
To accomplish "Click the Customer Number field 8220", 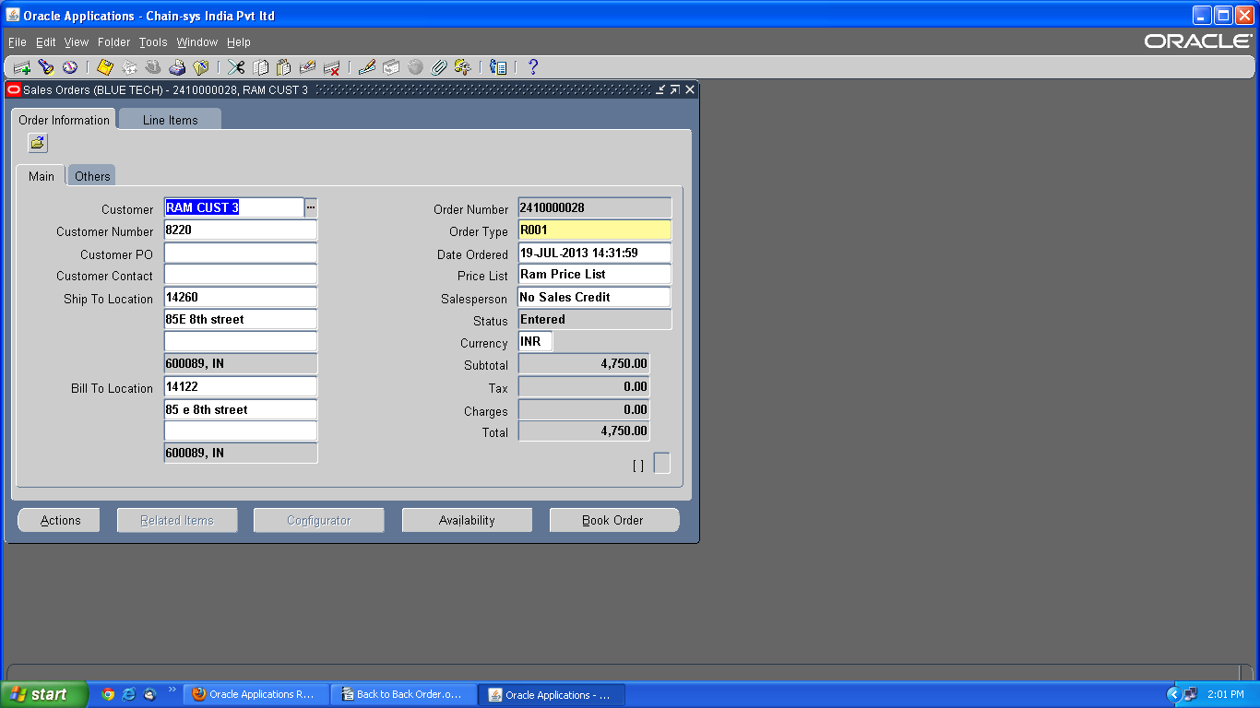I will (x=241, y=230).
